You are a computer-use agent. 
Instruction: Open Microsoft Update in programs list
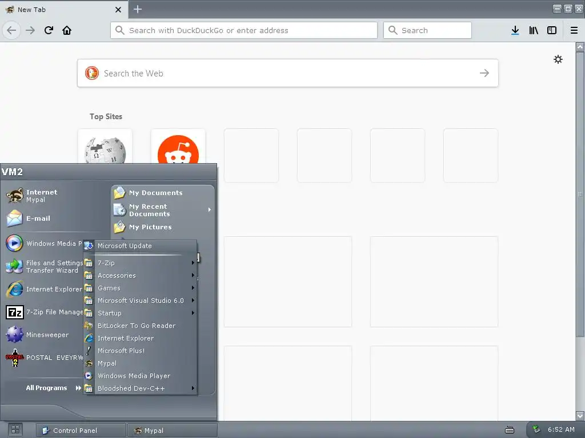[x=141, y=246]
